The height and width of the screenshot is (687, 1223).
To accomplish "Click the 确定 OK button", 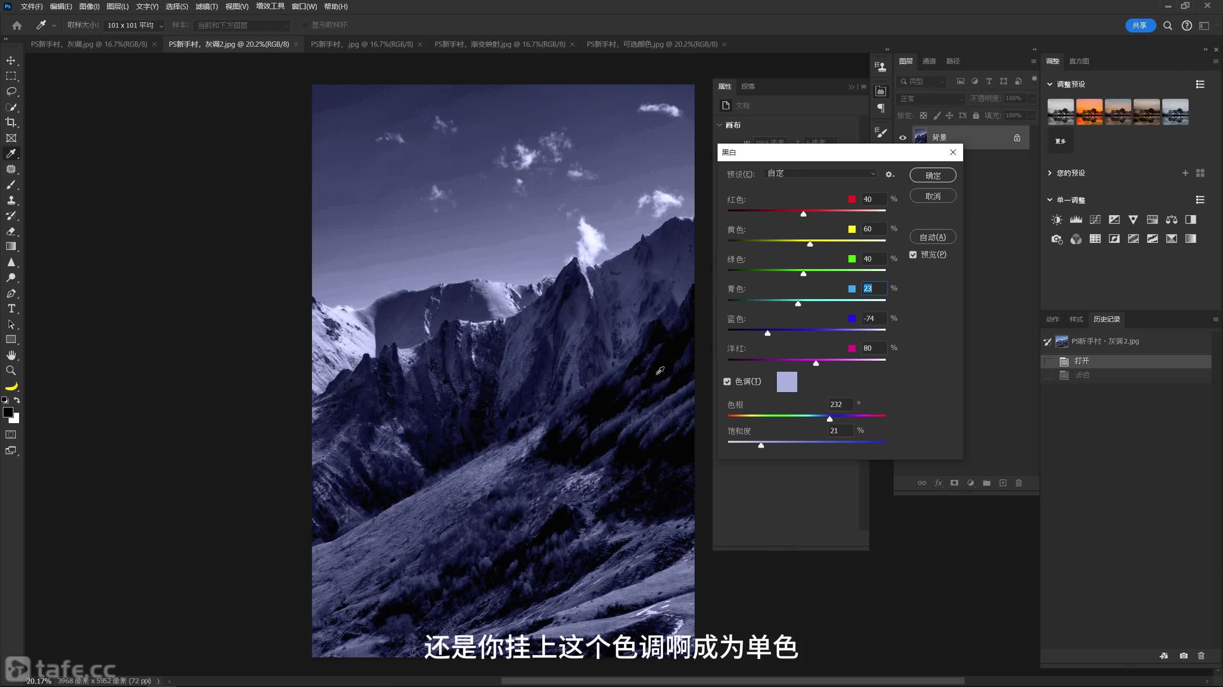I will [x=933, y=176].
